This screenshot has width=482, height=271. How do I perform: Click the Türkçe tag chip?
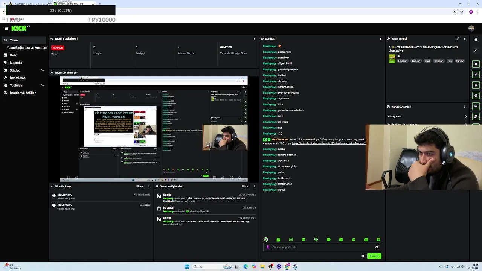416,61
